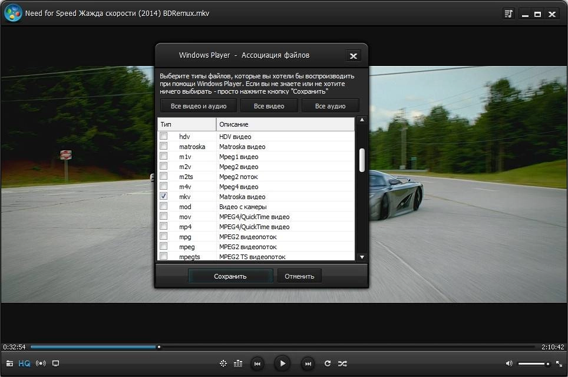Tick the m4v file type checkbox

(x=164, y=186)
